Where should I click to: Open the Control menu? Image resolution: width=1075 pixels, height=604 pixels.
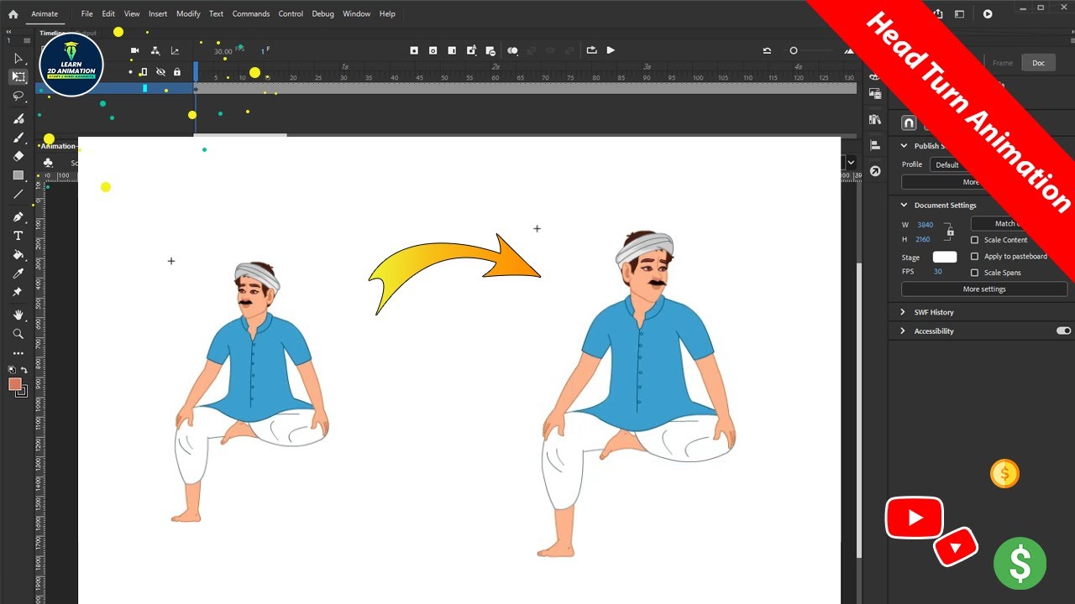pyautogui.click(x=291, y=13)
